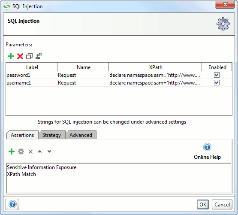Remove selected parameter with red X
The width and height of the screenshot is (238, 215).
[x=20, y=56]
